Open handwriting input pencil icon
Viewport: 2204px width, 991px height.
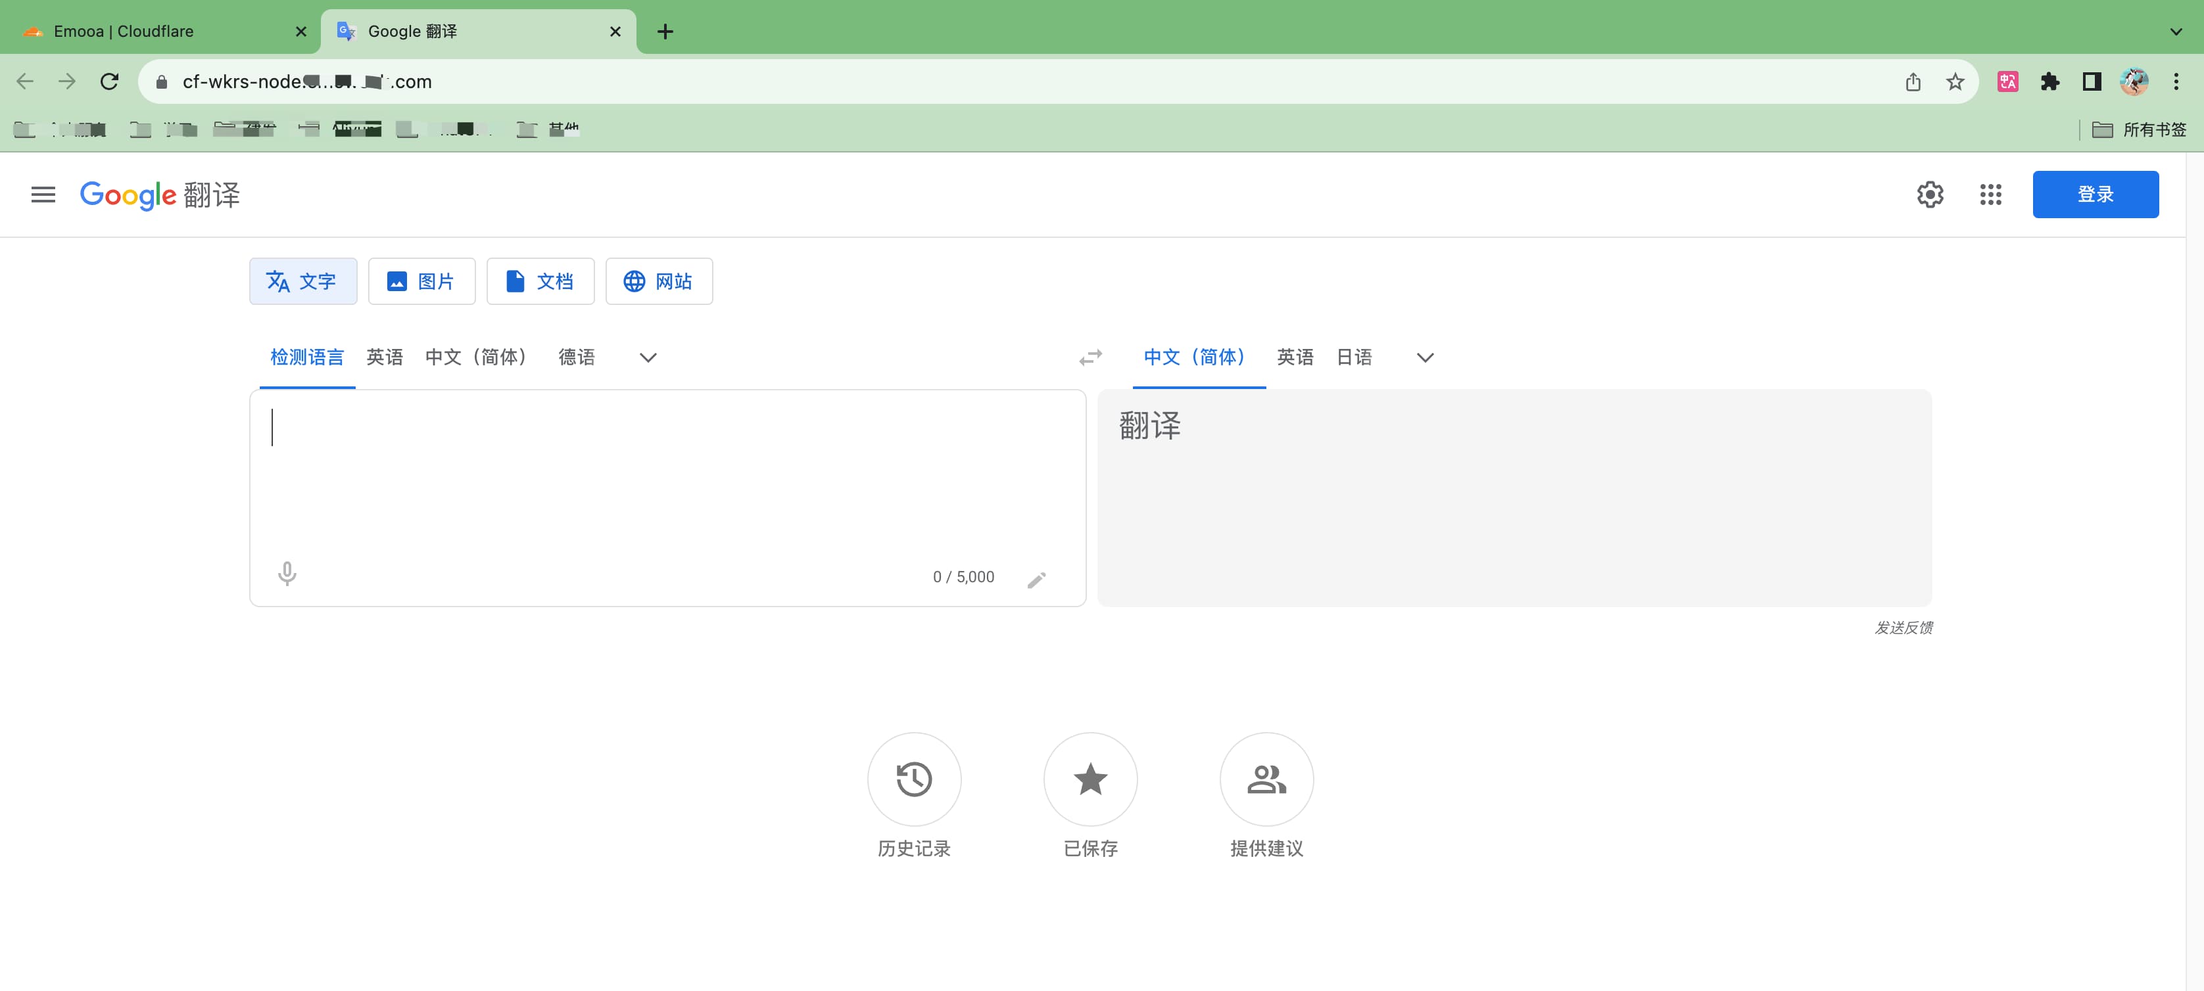[x=1036, y=579]
